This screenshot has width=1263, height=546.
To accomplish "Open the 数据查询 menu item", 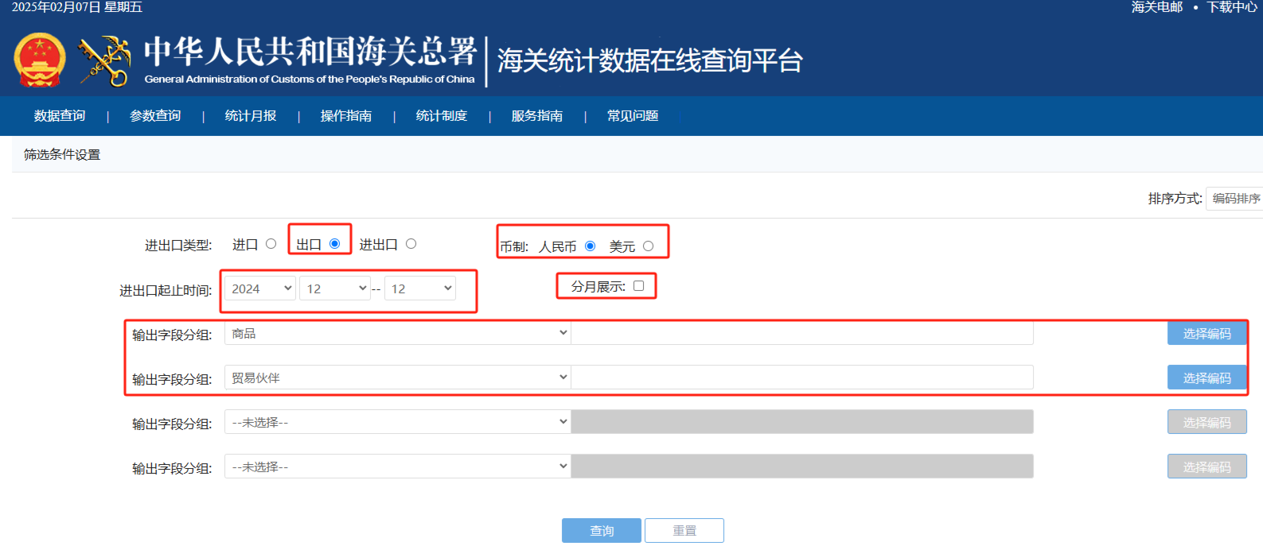I will 60,116.
